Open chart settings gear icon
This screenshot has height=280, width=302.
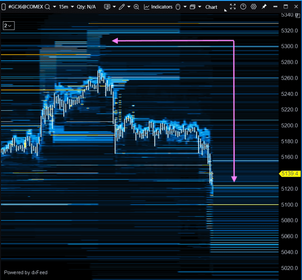point(254,7)
